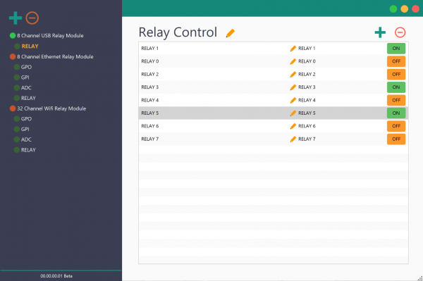Remove relay using the red minus icon
The height and width of the screenshot is (281, 423).
coord(400,32)
